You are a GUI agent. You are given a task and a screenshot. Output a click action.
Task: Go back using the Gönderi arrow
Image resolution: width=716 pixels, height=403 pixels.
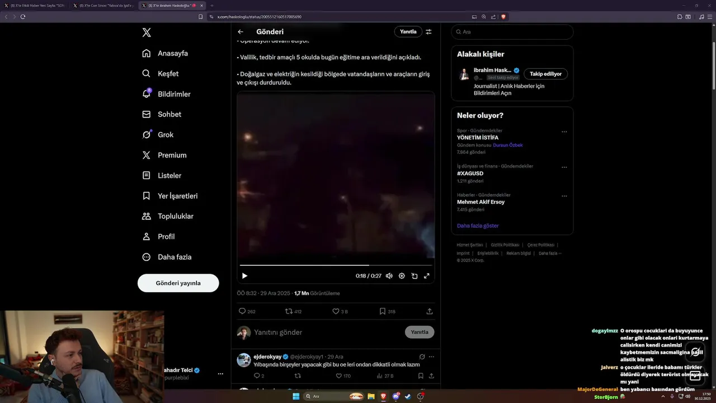pyautogui.click(x=241, y=32)
